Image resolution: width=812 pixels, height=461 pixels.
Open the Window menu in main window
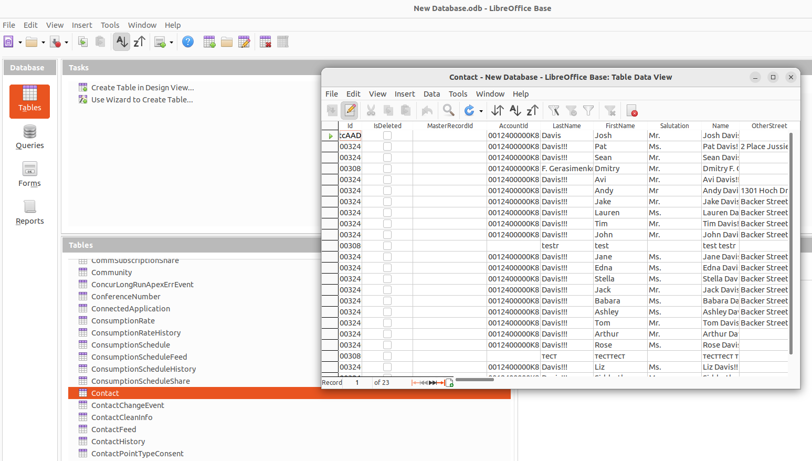(x=142, y=25)
